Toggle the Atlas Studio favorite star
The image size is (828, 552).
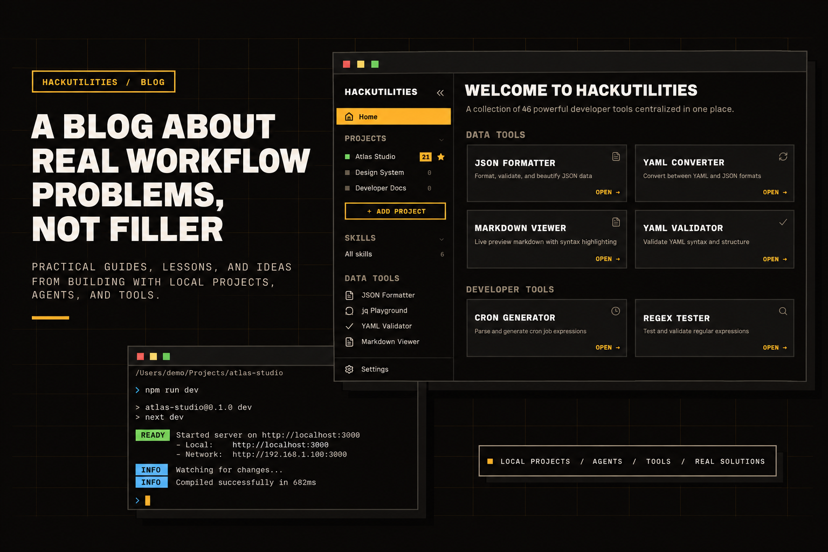pyautogui.click(x=441, y=157)
